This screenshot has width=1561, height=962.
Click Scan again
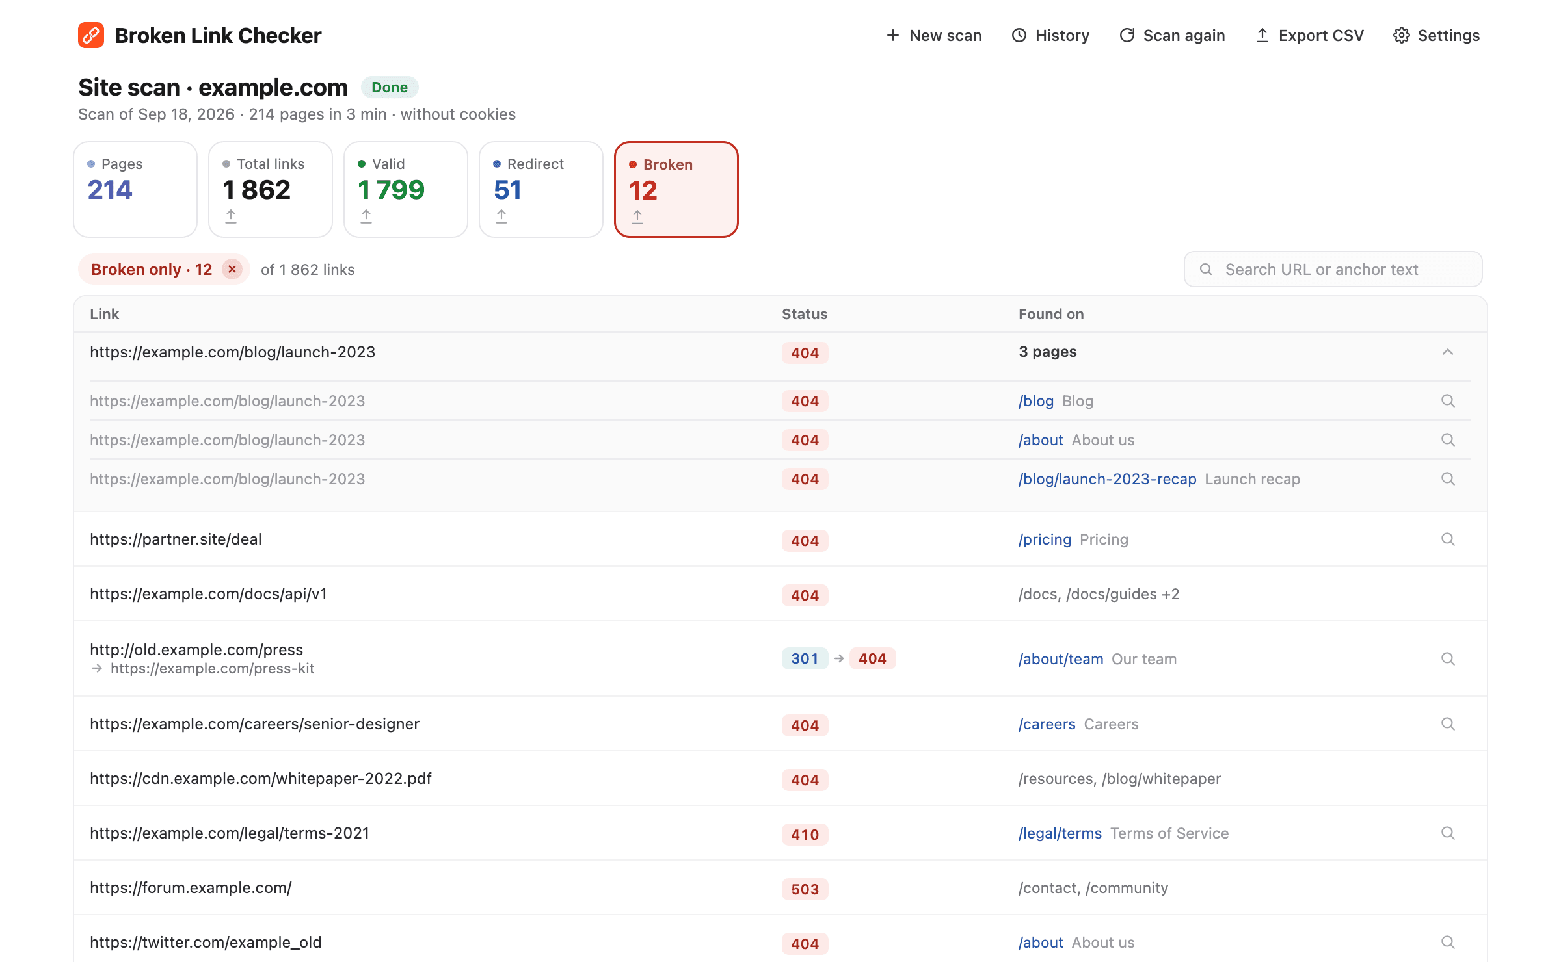1172,35
